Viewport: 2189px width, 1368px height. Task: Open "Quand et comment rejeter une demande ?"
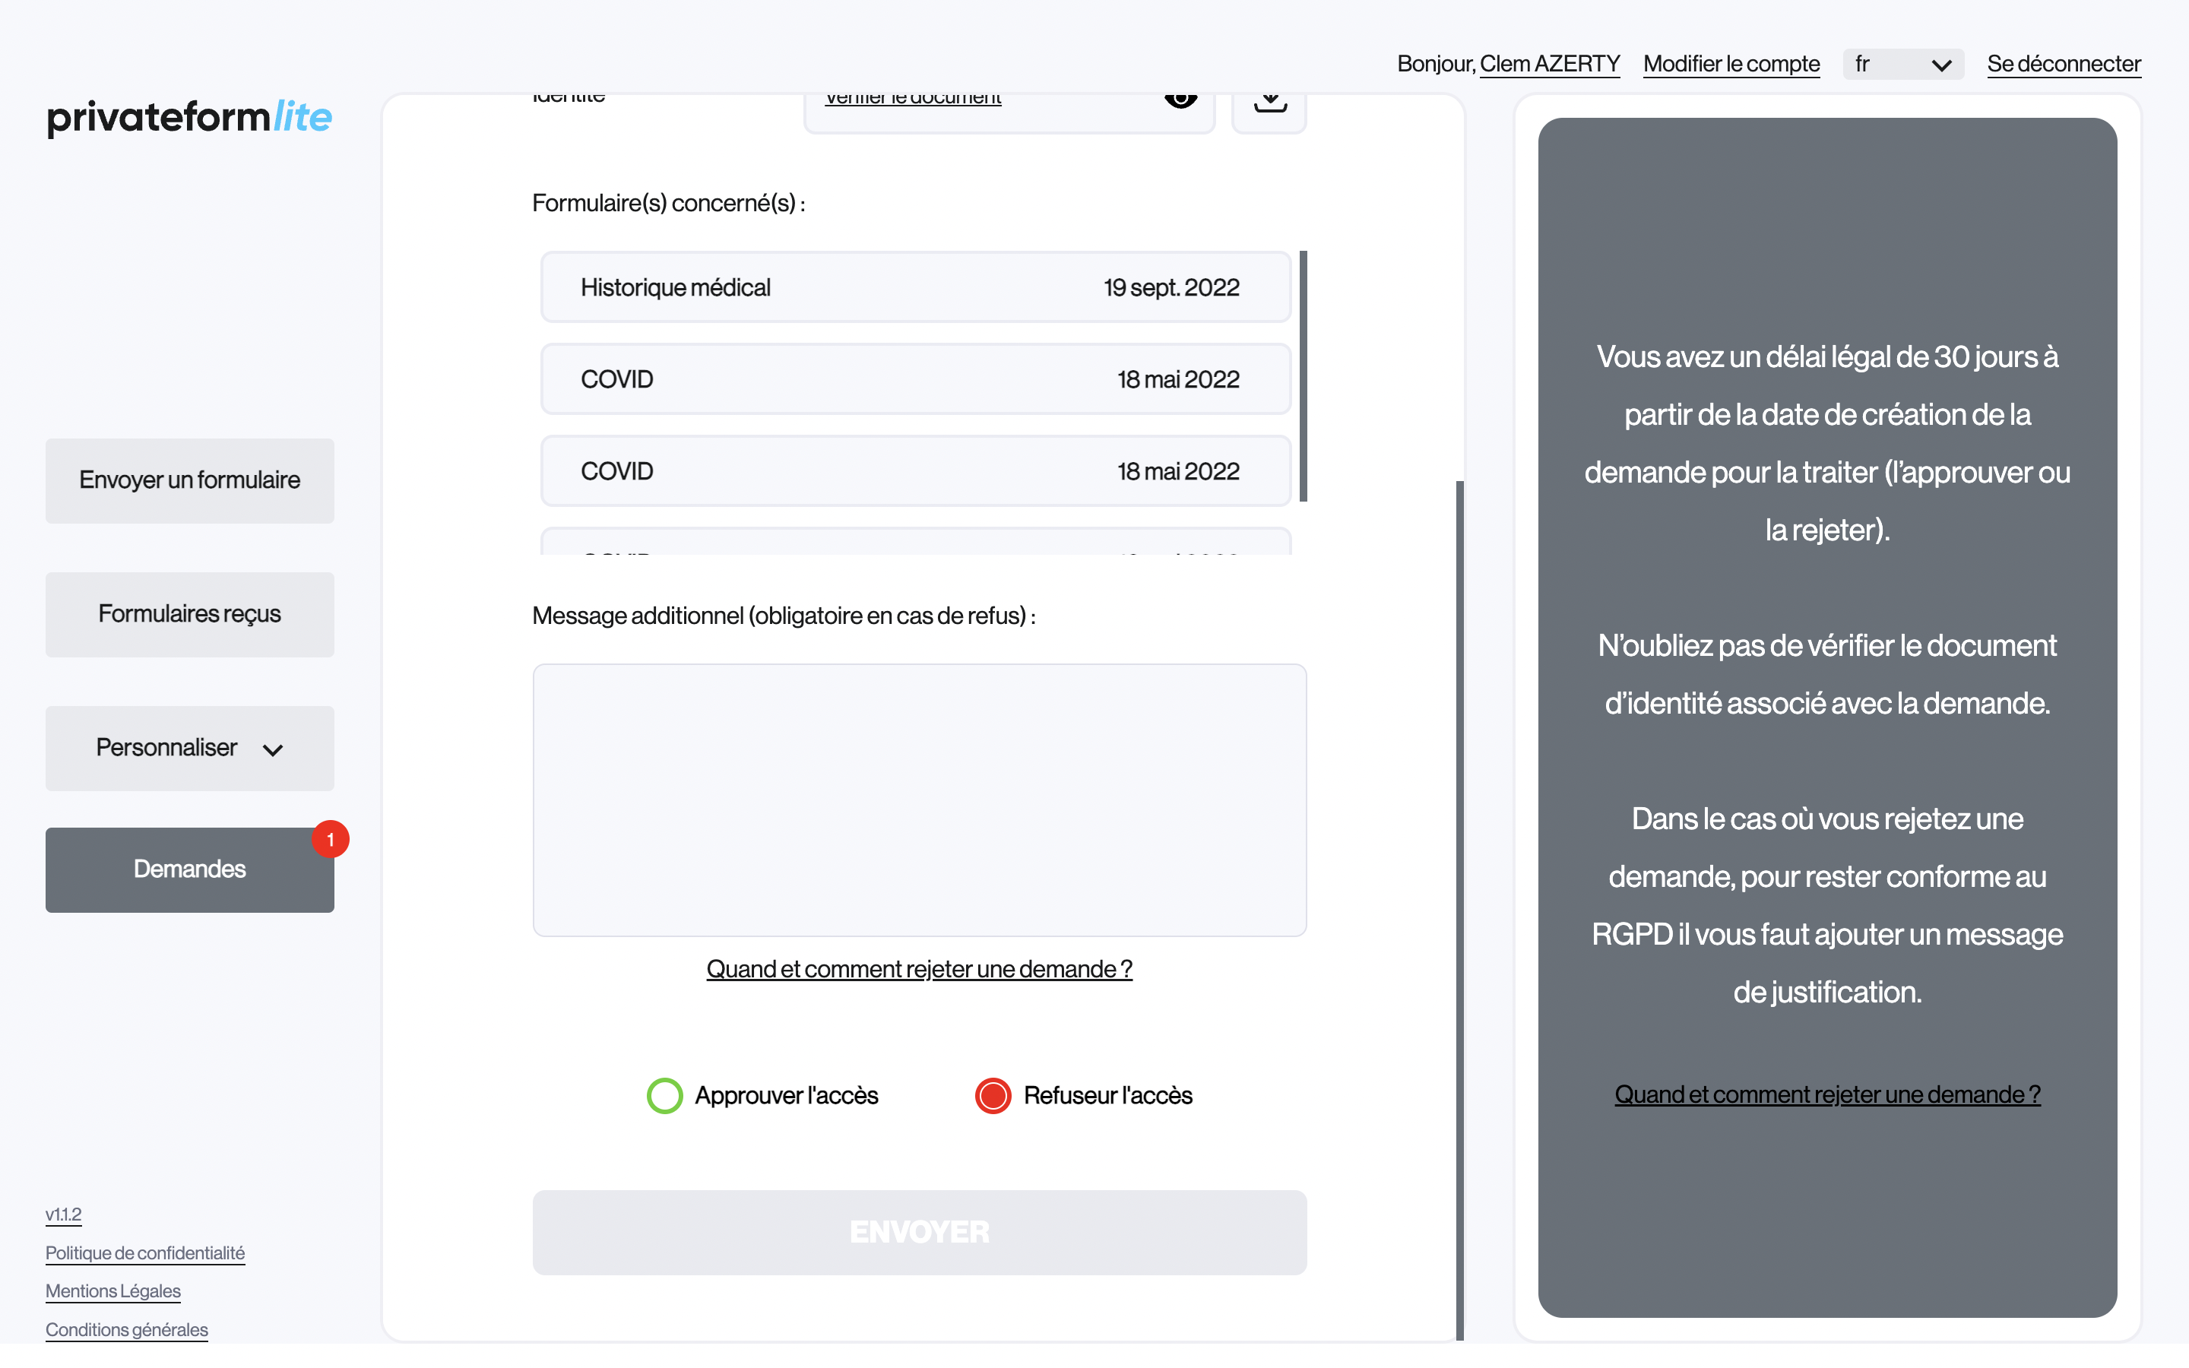919,968
